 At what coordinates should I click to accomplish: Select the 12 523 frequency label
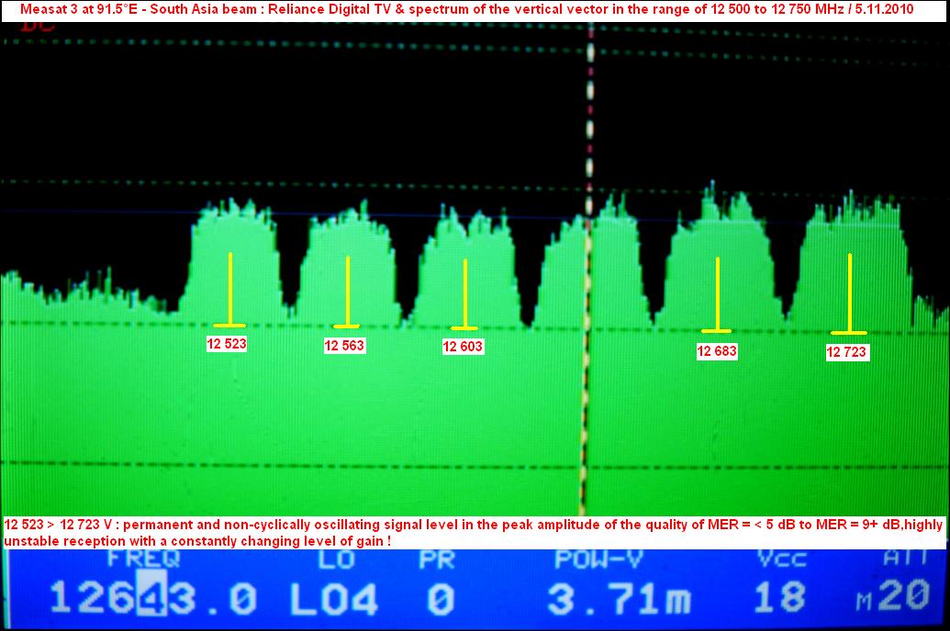click(228, 344)
